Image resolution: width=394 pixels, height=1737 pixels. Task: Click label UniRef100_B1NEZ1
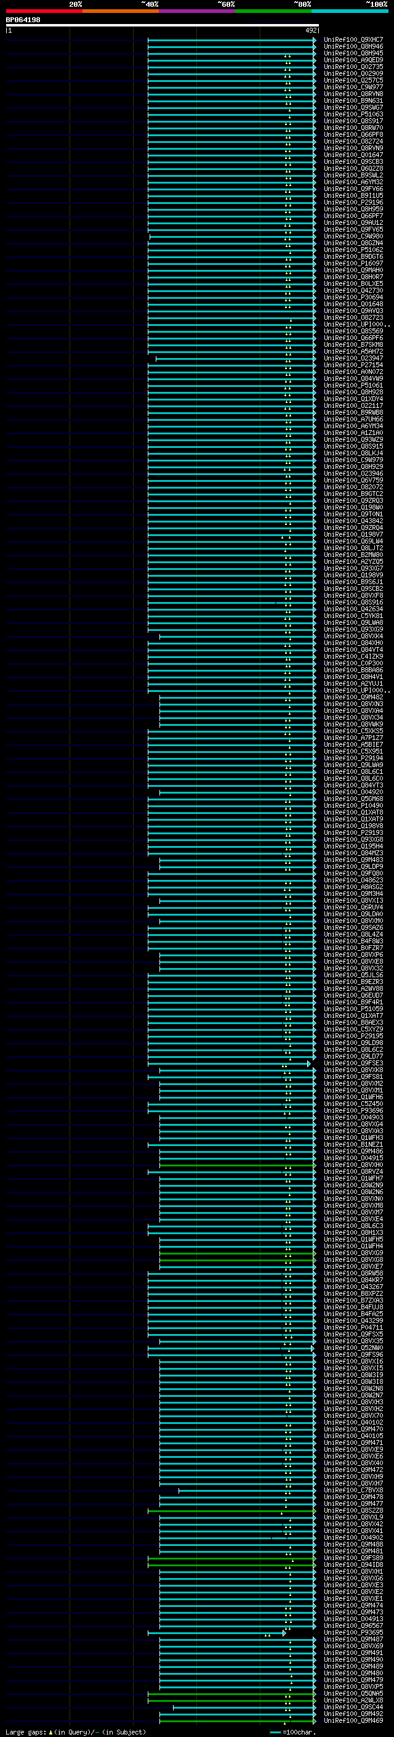tap(353, 1144)
